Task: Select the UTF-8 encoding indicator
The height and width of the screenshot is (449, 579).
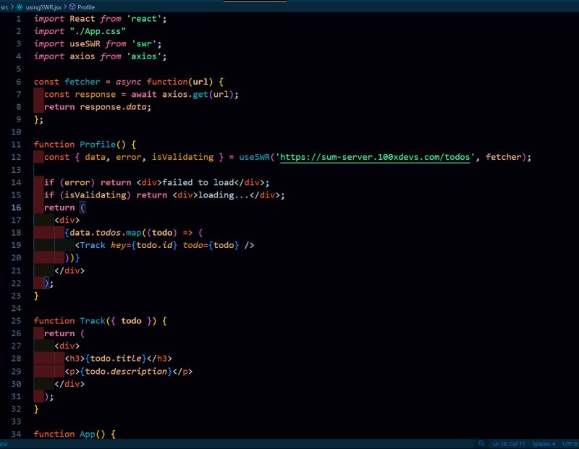Action: [x=570, y=443]
